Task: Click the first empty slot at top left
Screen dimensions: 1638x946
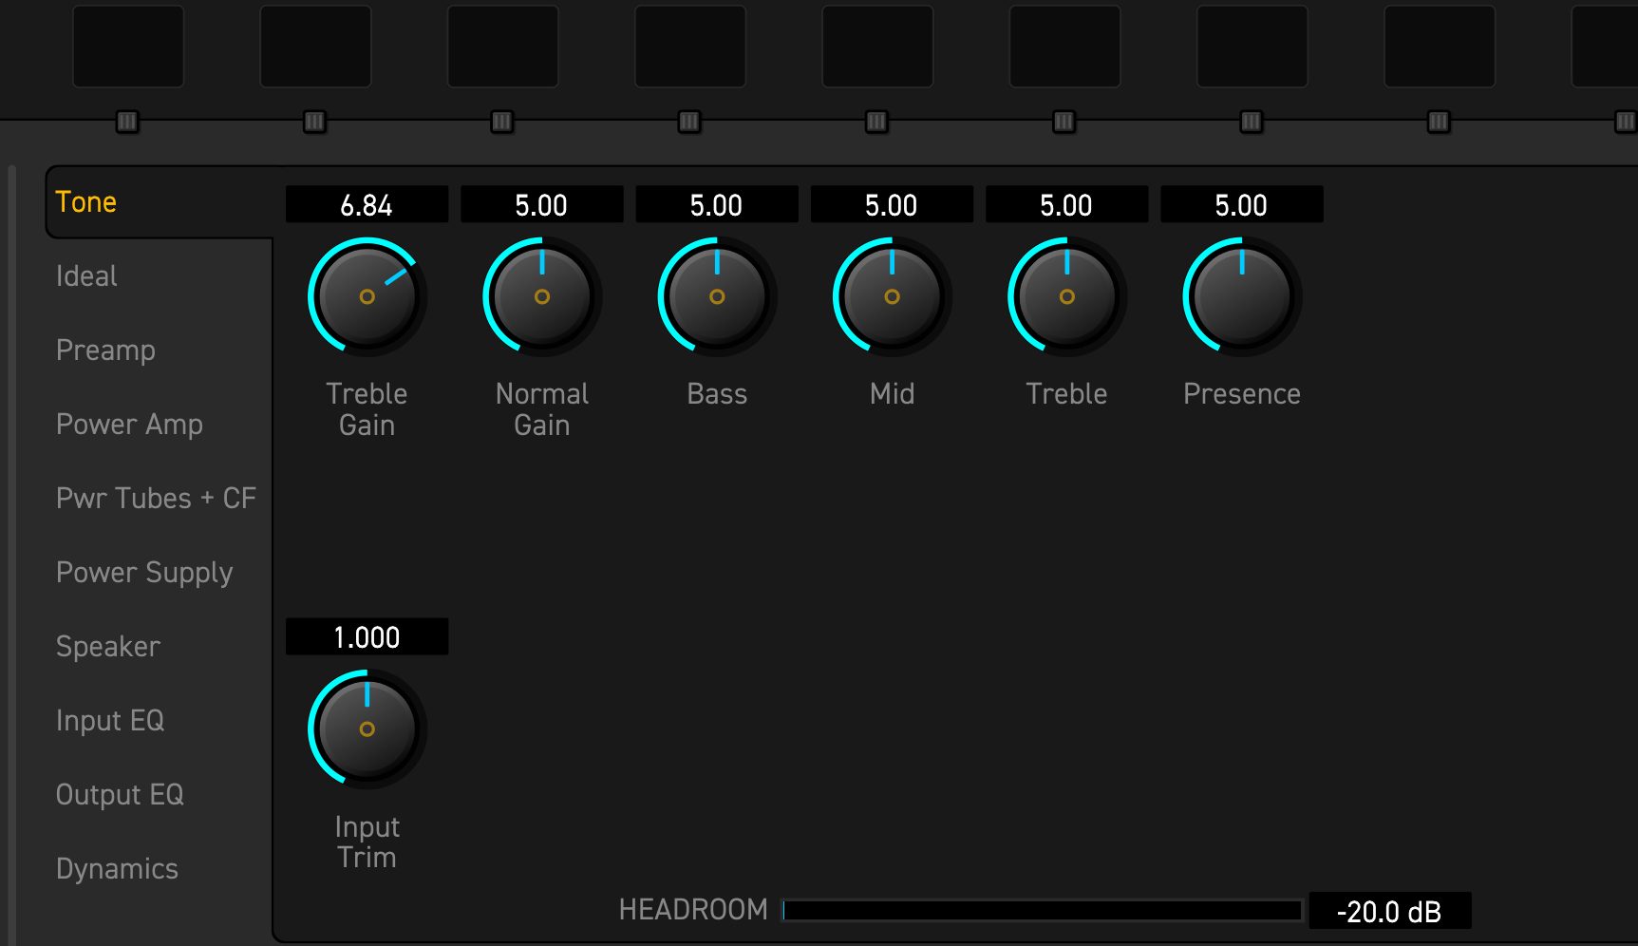Action: click(x=128, y=47)
